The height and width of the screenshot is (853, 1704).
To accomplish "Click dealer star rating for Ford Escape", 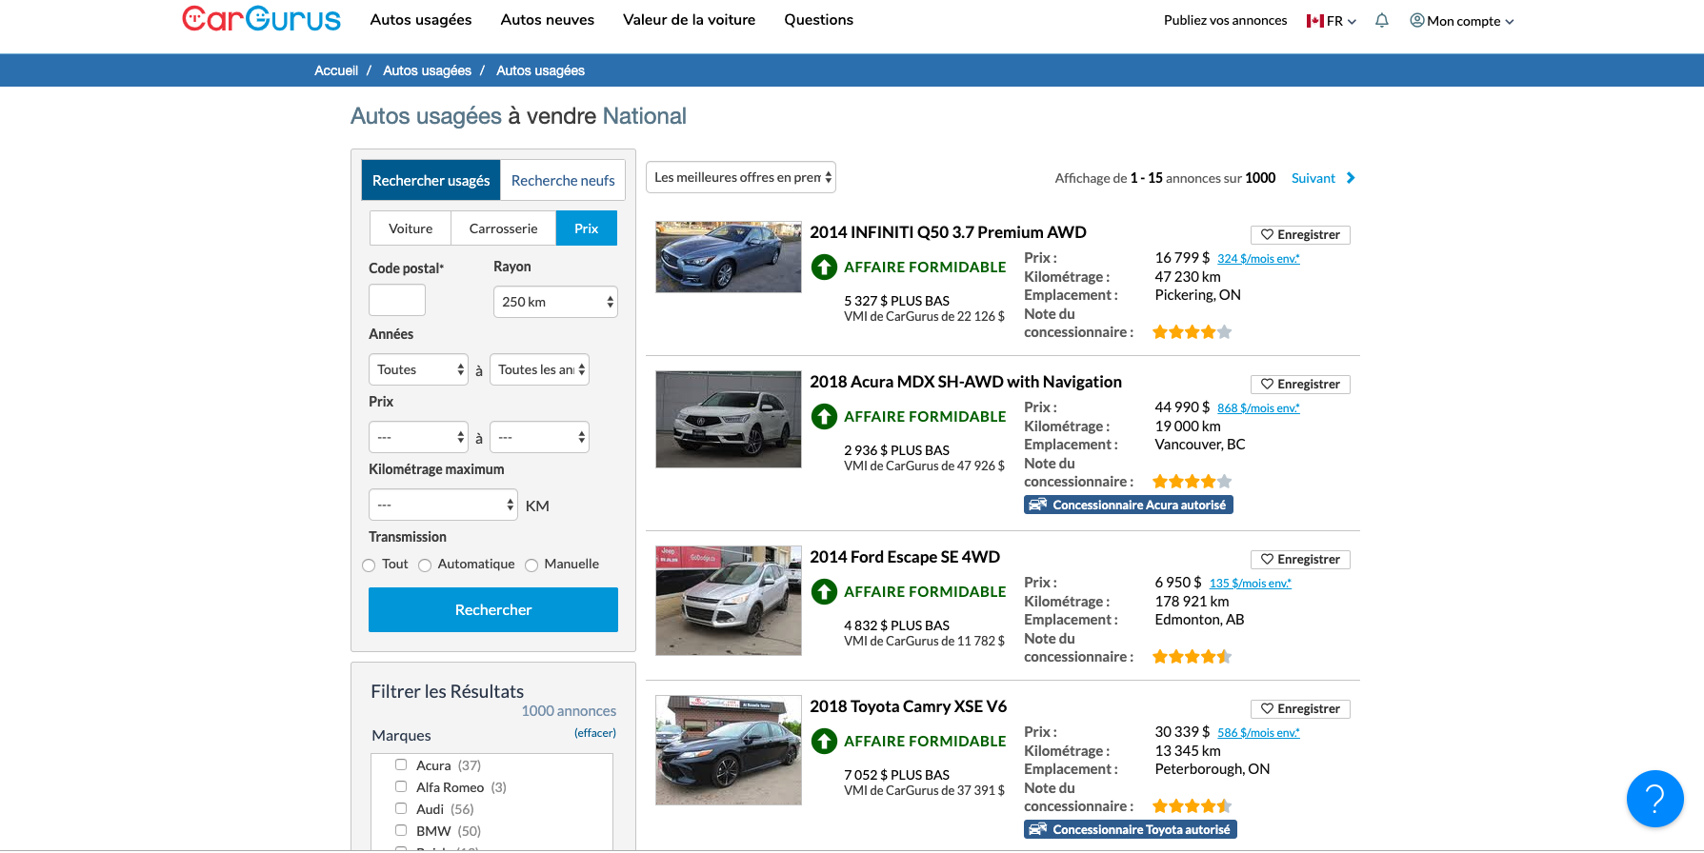I will pos(1192,657).
